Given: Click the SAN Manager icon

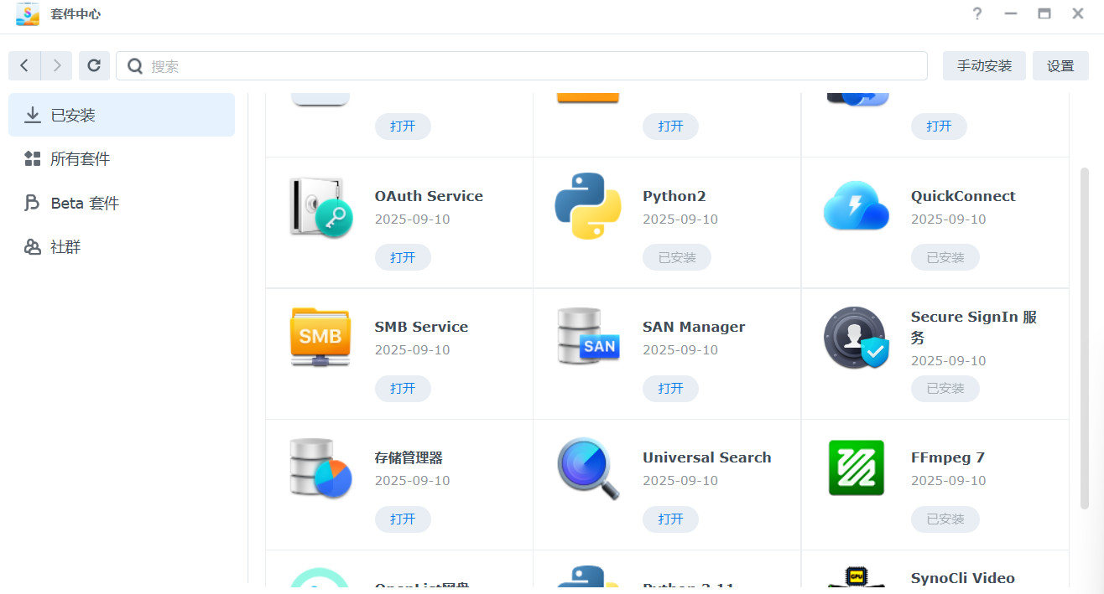Looking at the screenshot, I should (588, 337).
